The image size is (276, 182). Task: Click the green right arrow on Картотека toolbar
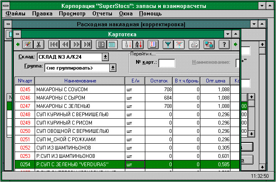pyautogui.click(x=235, y=45)
